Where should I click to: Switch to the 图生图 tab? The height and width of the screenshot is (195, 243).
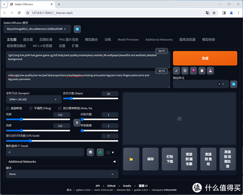point(28,40)
